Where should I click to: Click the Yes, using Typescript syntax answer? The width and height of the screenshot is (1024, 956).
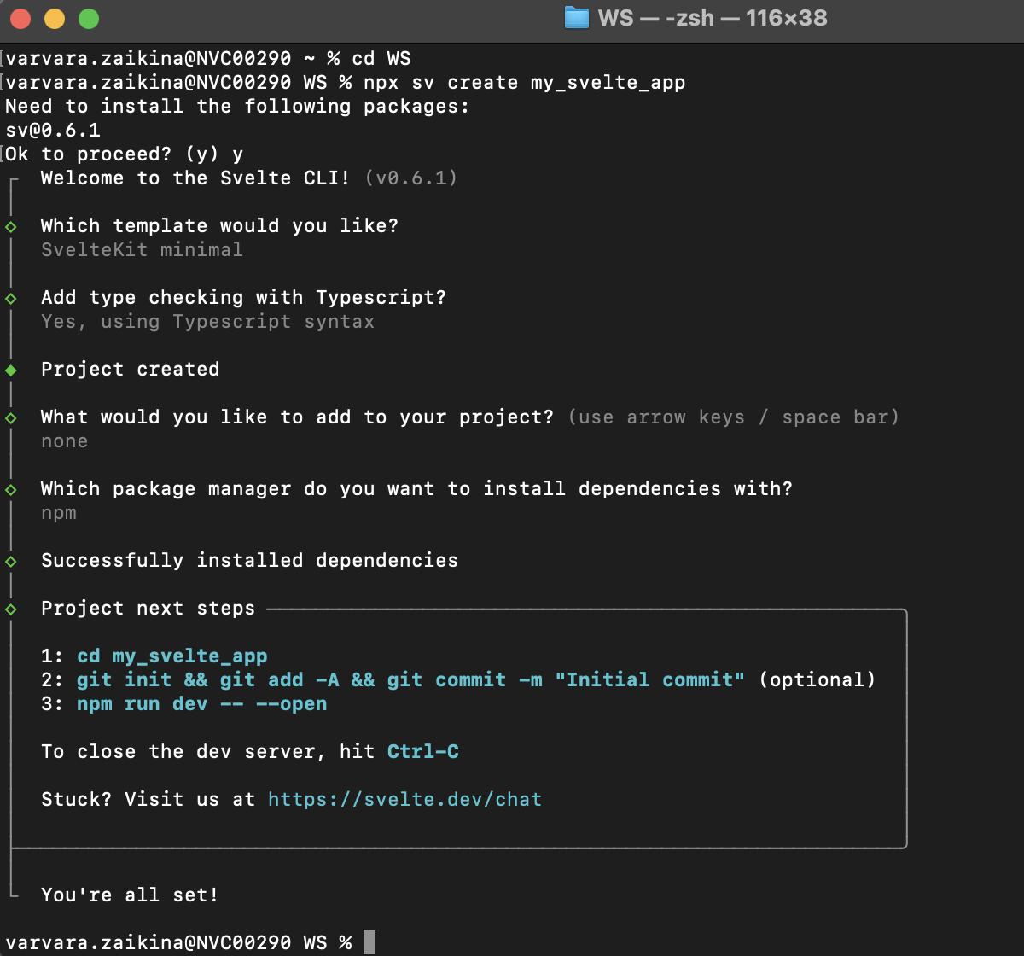click(x=207, y=321)
